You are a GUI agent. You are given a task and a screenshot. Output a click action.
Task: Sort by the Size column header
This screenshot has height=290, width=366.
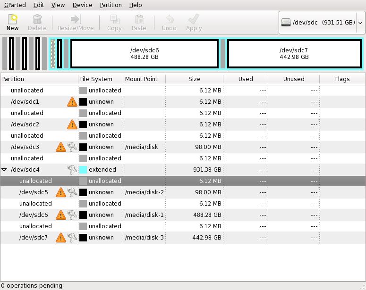point(194,79)
